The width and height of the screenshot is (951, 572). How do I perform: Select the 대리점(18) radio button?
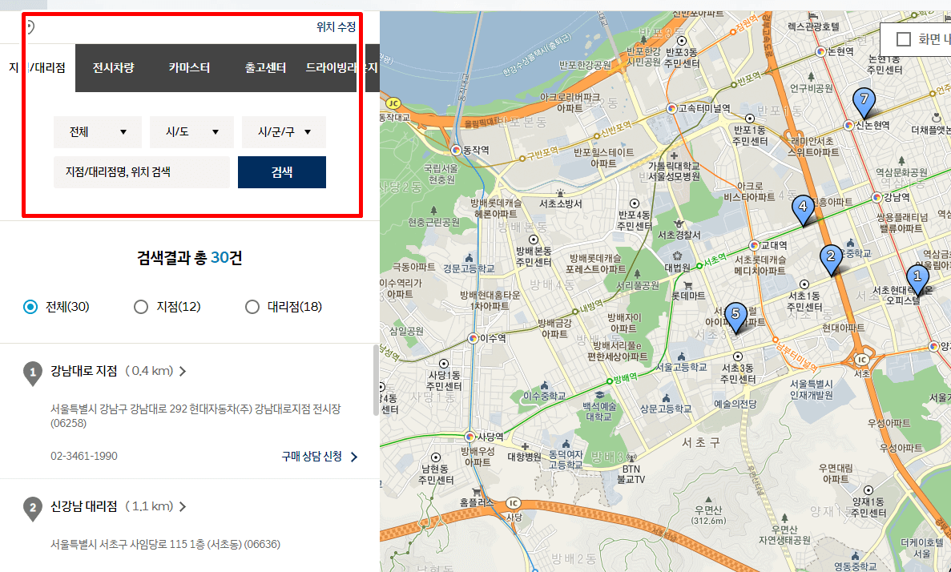(x=252, y=307)
